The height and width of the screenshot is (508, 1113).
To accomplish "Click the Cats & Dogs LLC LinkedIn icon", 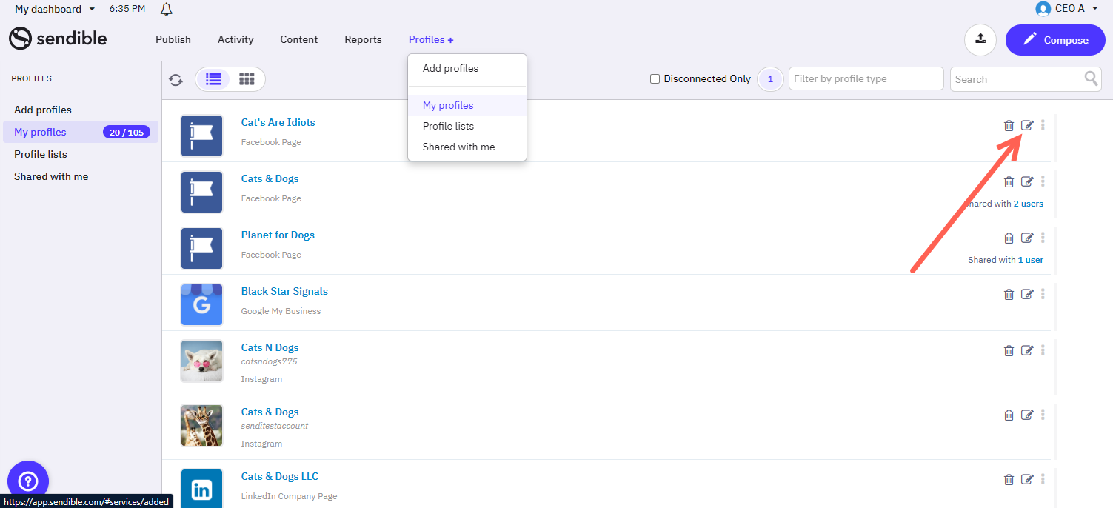I will 202,488.
